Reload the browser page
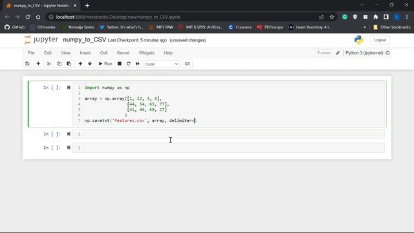 coord(28,17)
